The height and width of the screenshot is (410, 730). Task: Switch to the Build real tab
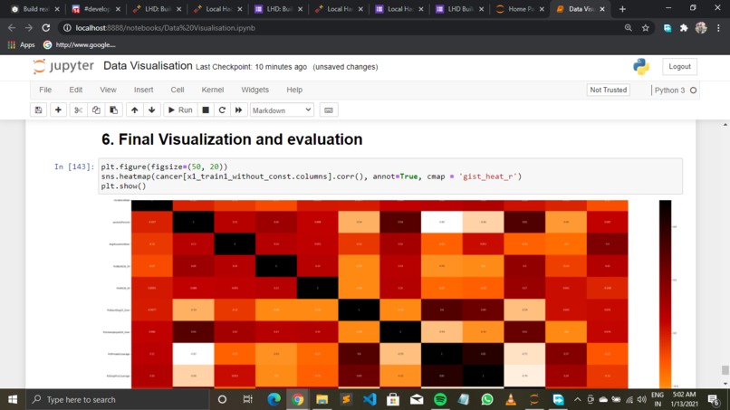coord(35,9)
